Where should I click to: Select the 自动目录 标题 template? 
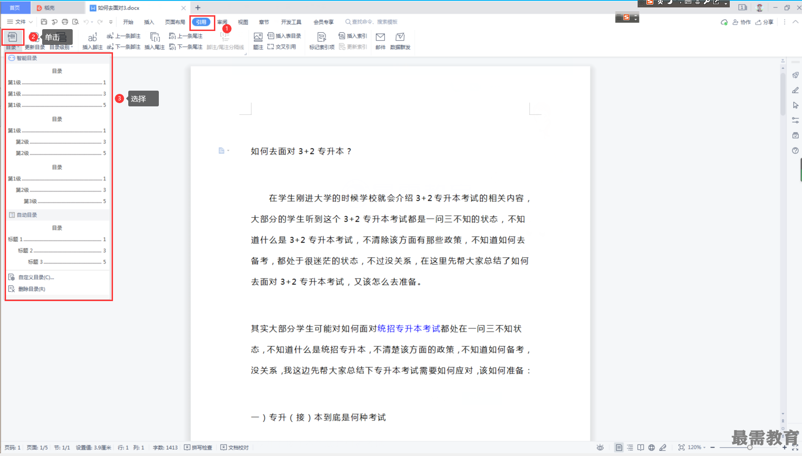(57, 245)
